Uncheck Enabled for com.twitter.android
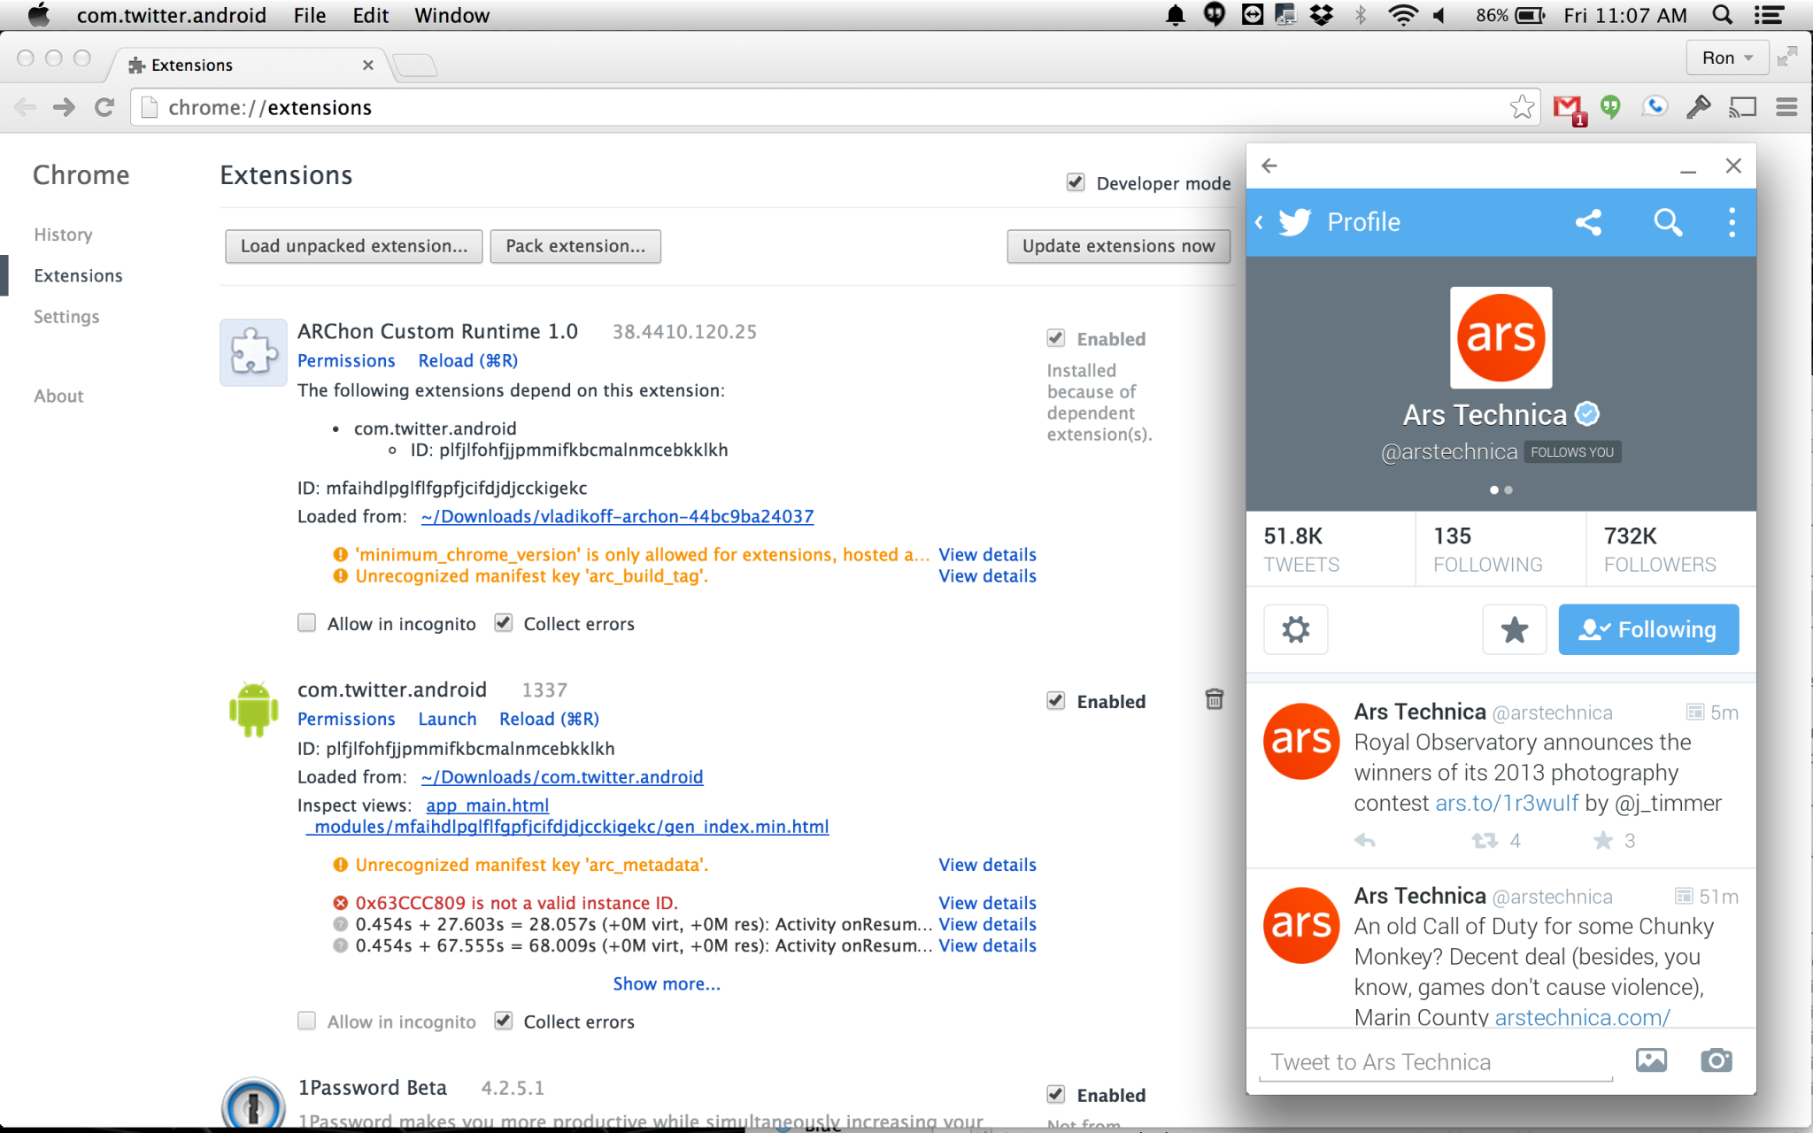Image resolution: width=1813 pixels, height=1133 pixels. click(1055, 701)
